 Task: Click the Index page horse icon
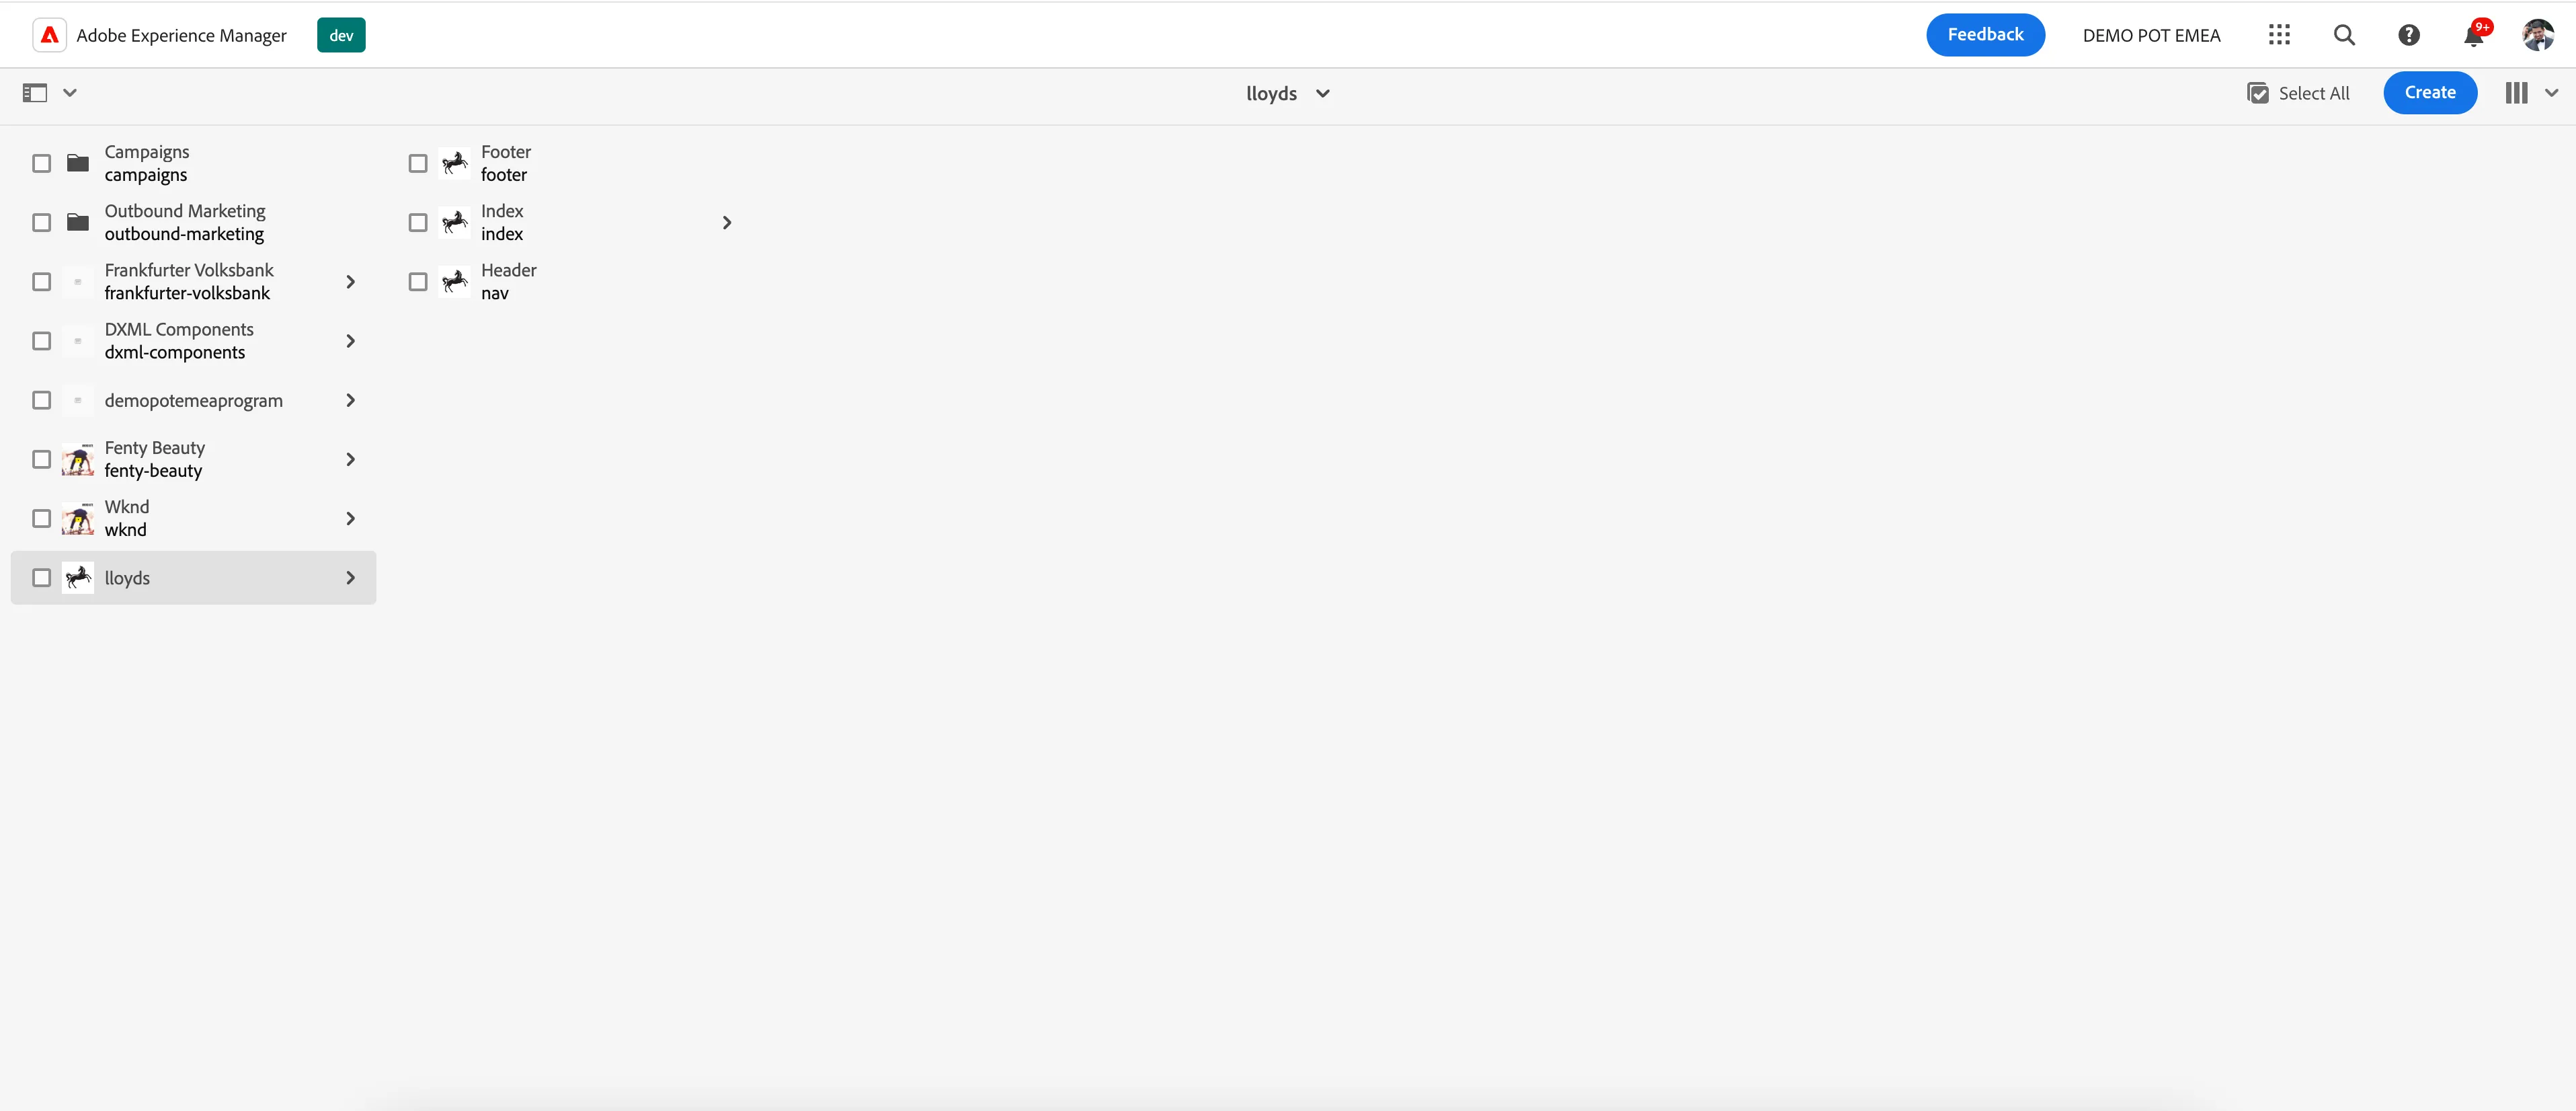[455, 222]
